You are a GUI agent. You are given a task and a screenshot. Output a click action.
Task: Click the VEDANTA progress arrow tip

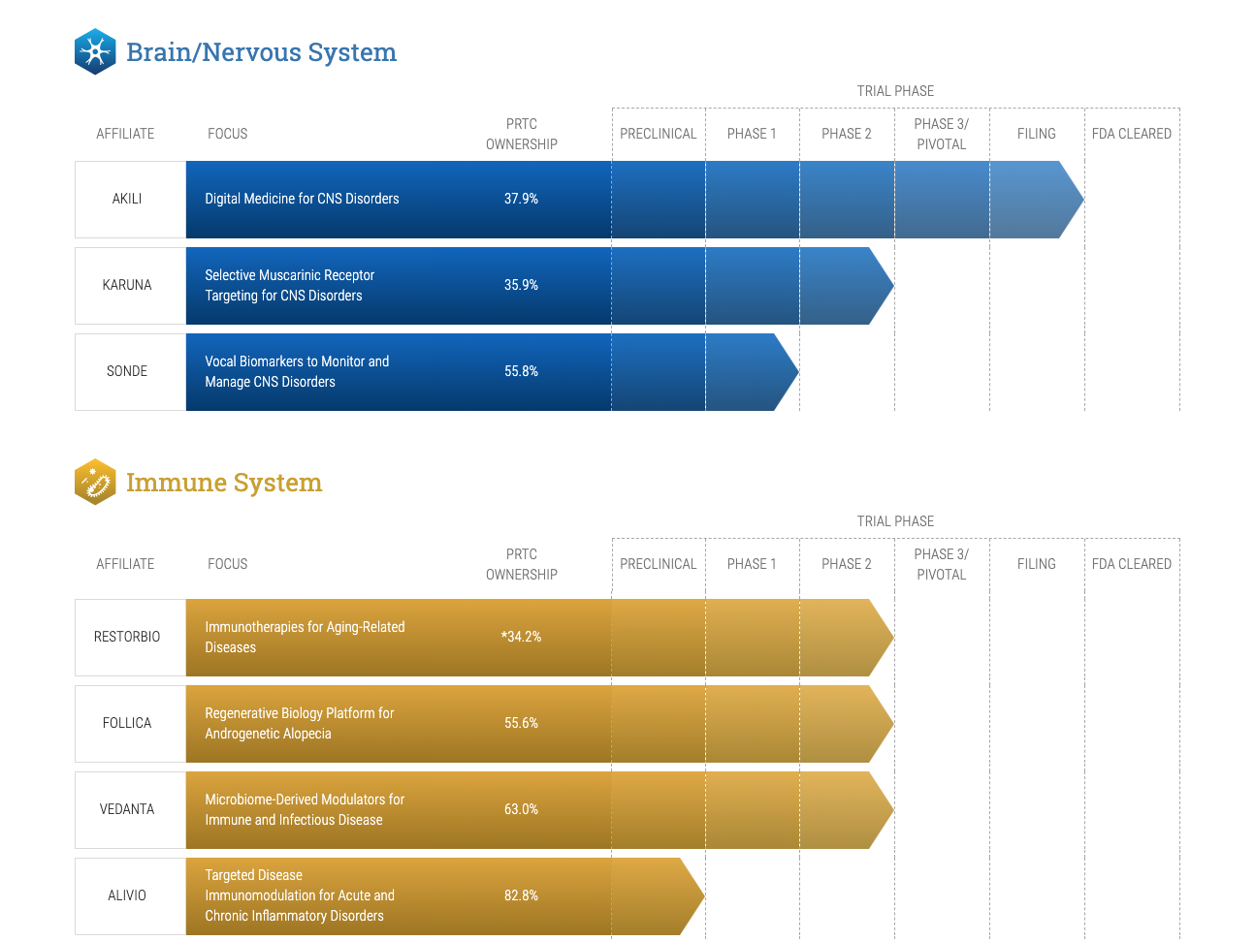[x=882, y=810]
